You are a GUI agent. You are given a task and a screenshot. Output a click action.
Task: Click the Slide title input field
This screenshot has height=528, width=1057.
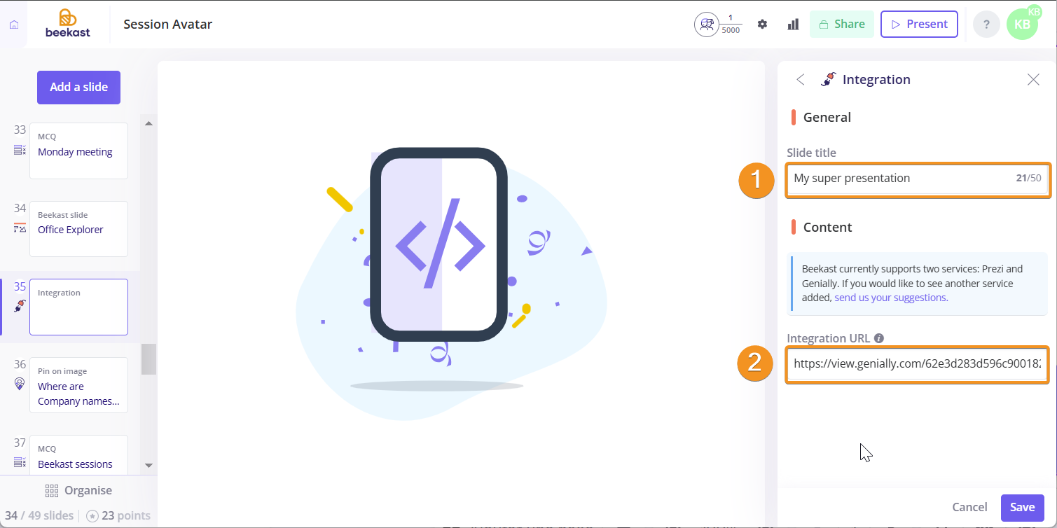point(917,179)
